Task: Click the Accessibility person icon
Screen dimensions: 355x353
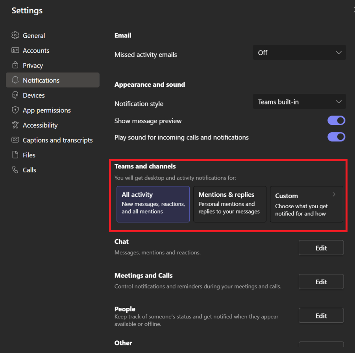Action: (x=15, y=125)
